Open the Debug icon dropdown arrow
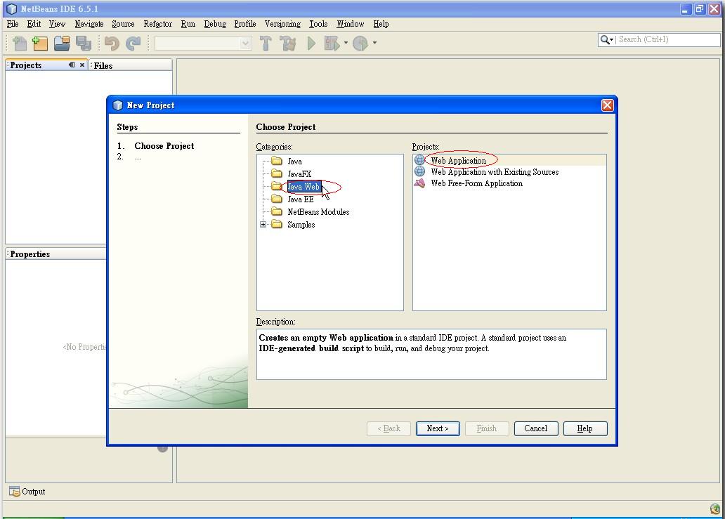 346,43
